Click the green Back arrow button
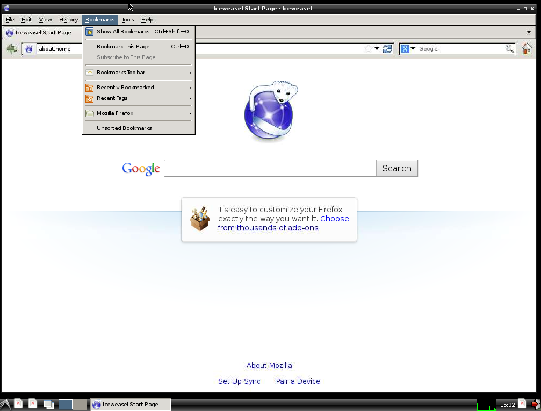This screenshot has height=411, width=541. (x=11, y=49)
